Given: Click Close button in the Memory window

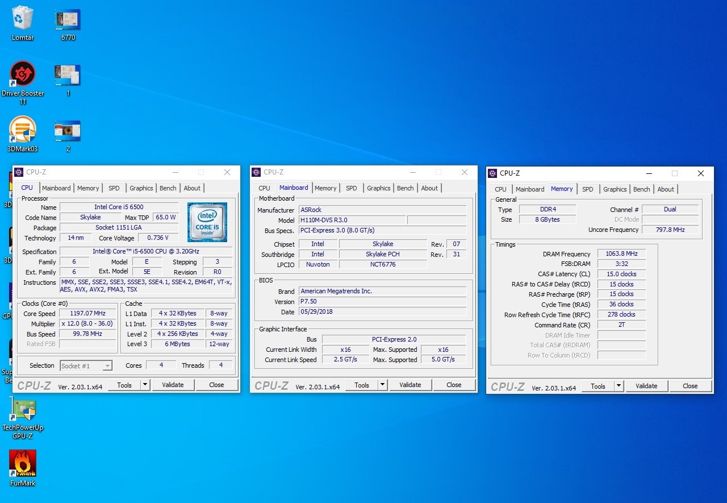Looking at the screenshot, I should tap(690, 386).
